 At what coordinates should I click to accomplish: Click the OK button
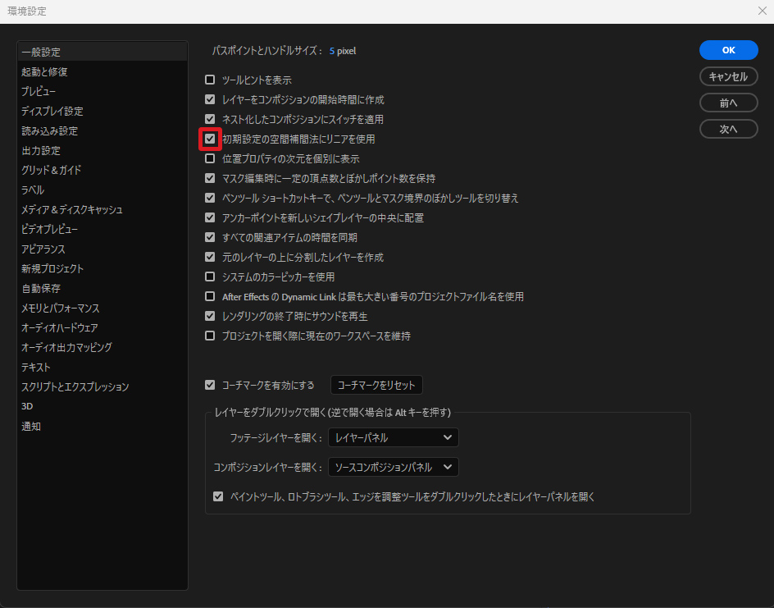(728, 50)
